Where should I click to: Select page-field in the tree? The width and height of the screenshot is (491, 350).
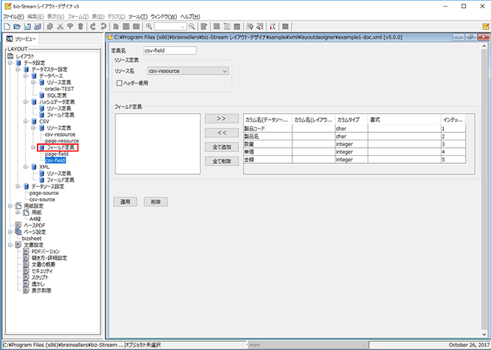pyautogui.click(x=57, y=154)
